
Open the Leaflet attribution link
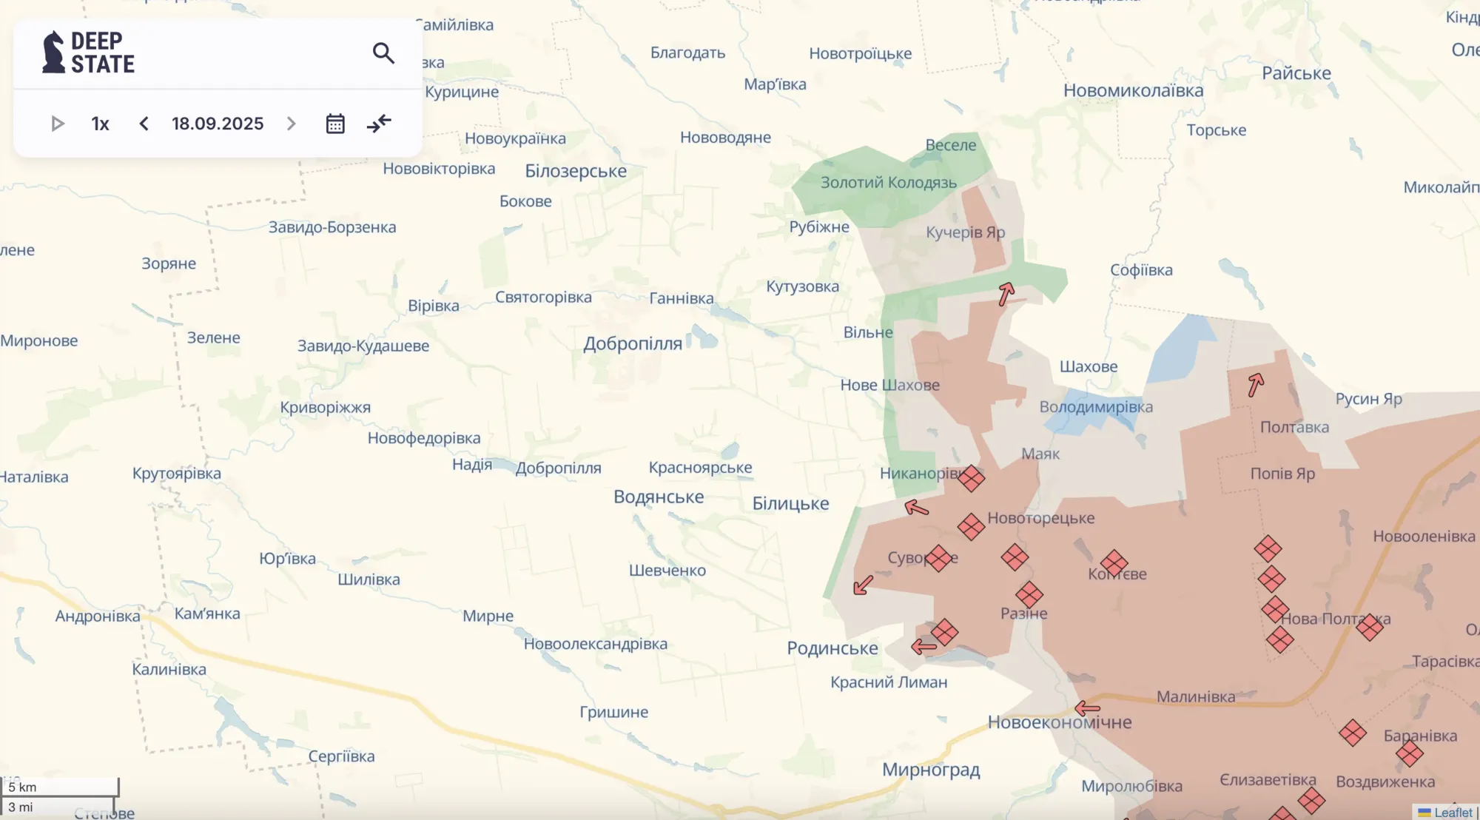point(1453,812)
